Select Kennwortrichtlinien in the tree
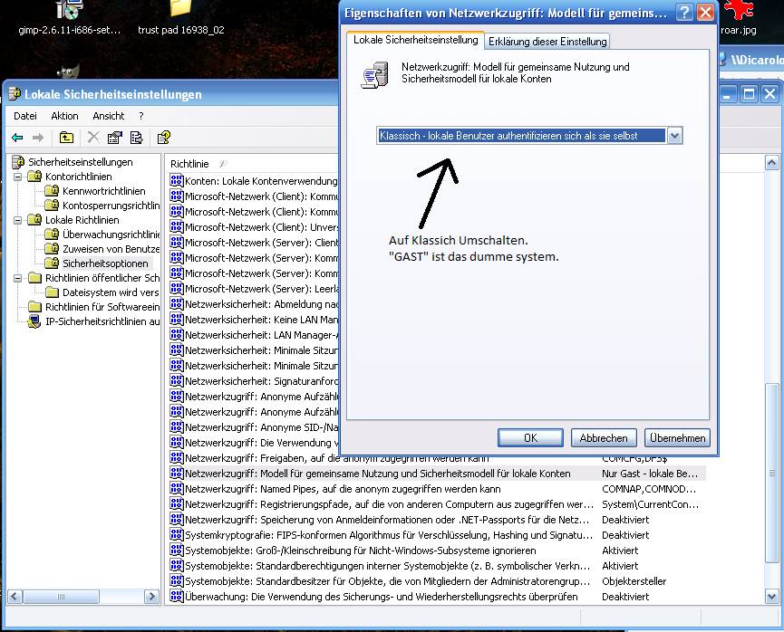Image resolution: width=784 pixels, height=632 pixels. [x=103, y=191]
